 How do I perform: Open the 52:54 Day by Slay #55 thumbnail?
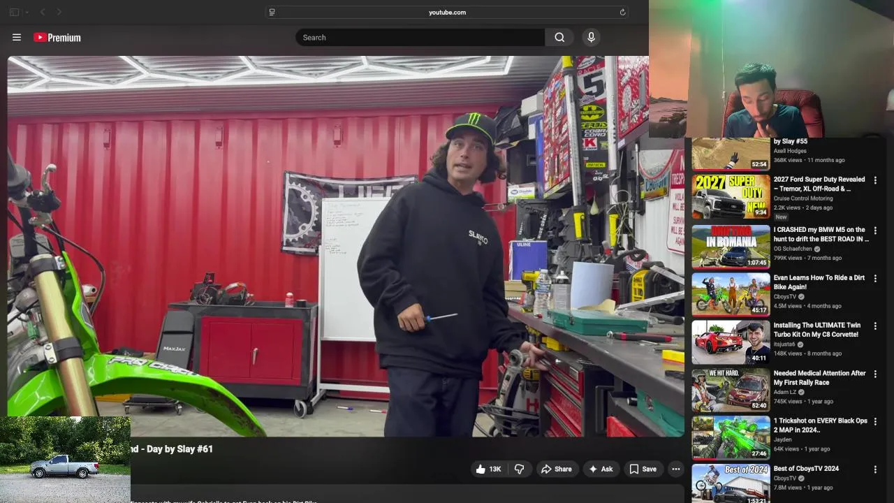pyautogui.click(x=731, y=154)
